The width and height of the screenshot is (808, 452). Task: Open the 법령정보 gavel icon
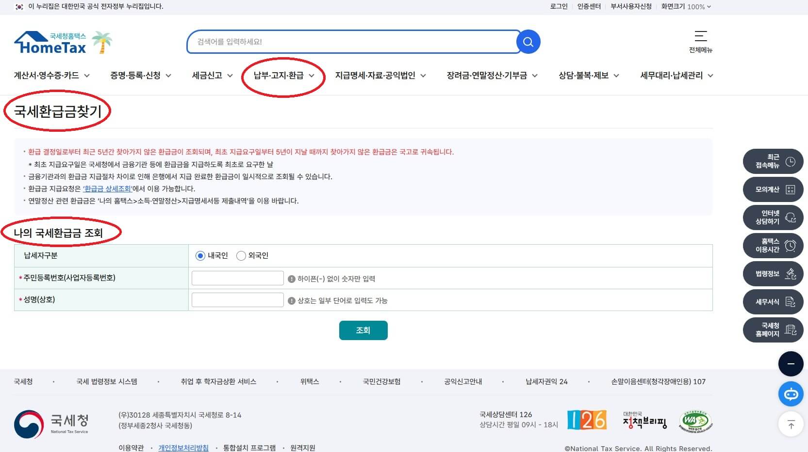click(791, 274)
